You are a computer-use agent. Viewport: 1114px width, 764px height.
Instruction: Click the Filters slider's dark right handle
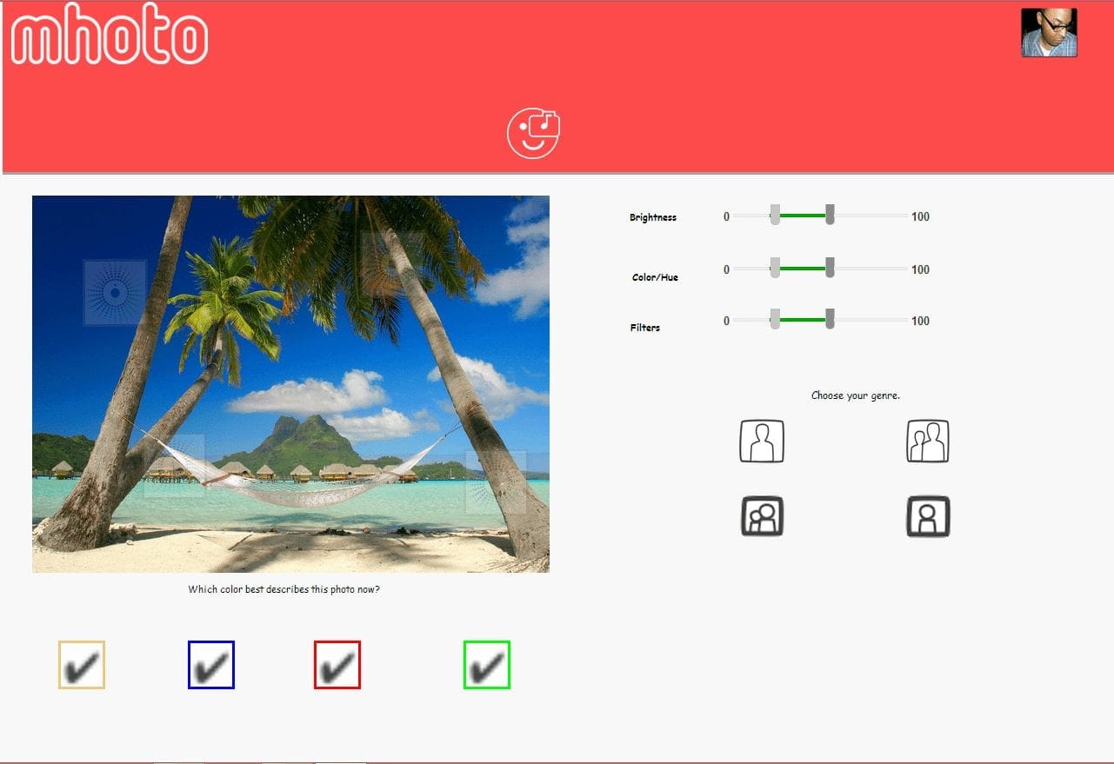(x=830, y=319)
